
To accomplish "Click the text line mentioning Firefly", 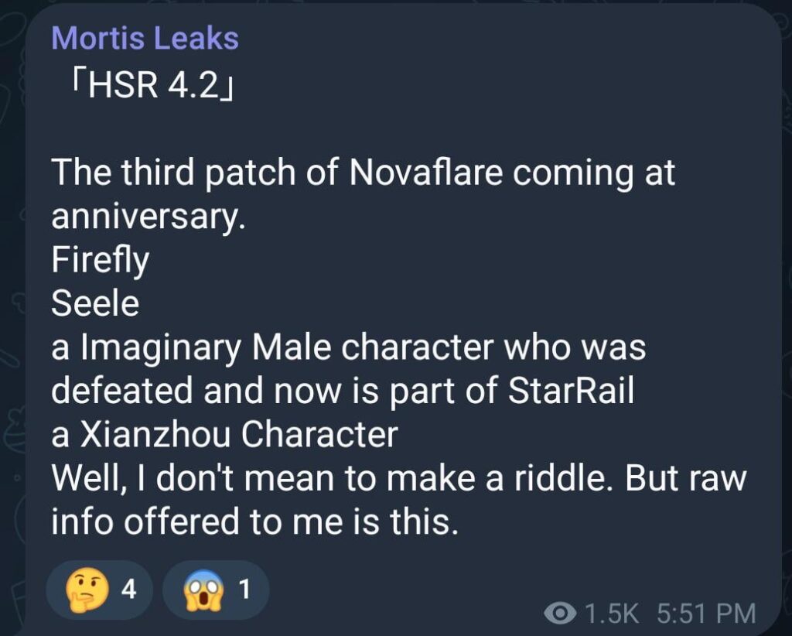I will point(99,260).
